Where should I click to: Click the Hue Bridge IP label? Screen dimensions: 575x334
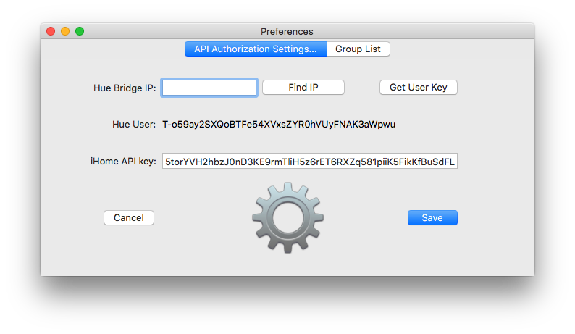(x=125, y=88)
